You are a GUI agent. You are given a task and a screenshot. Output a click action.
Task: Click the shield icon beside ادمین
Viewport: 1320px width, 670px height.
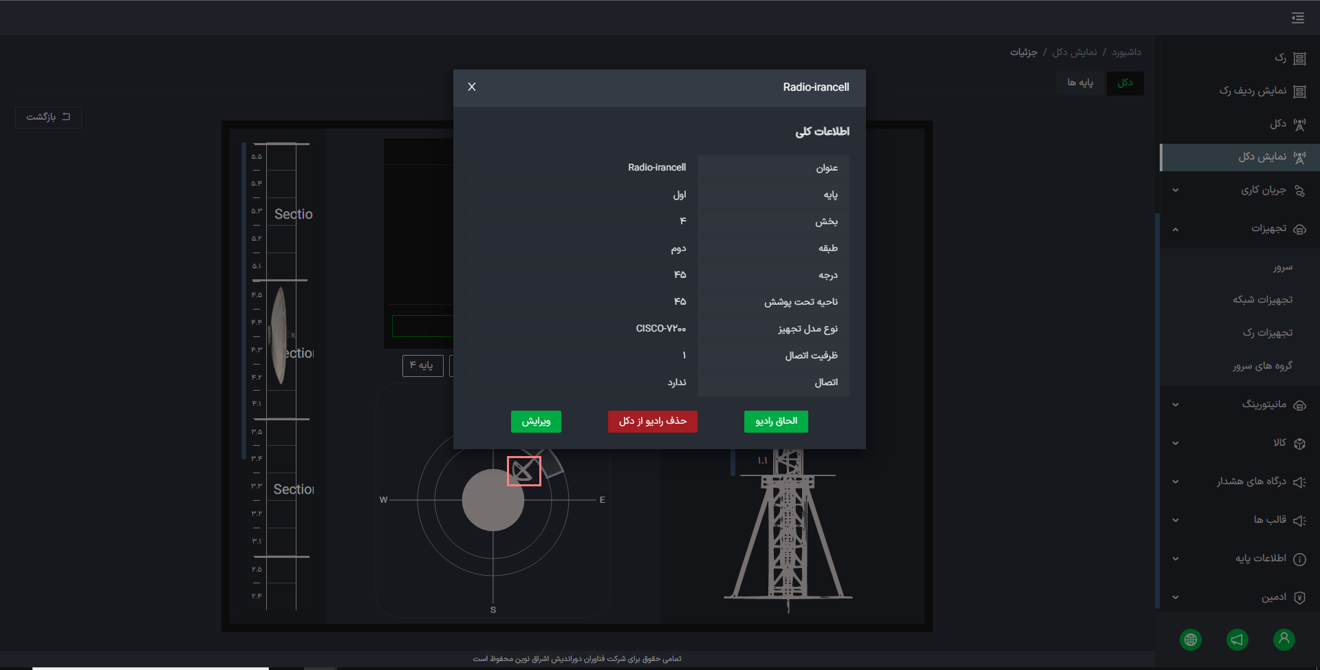1299,598
